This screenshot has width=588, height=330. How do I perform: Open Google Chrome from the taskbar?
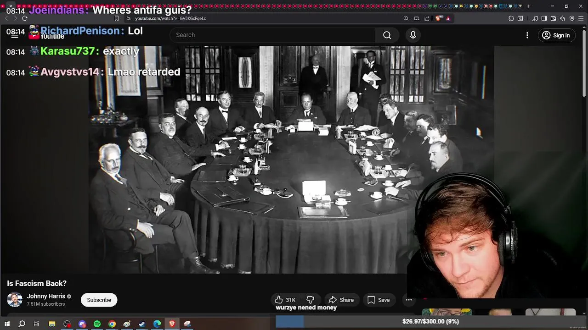click(x=112, y=324)
